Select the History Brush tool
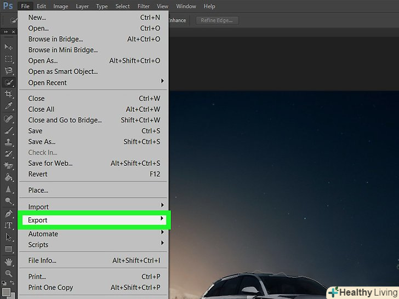 point(8,154)
